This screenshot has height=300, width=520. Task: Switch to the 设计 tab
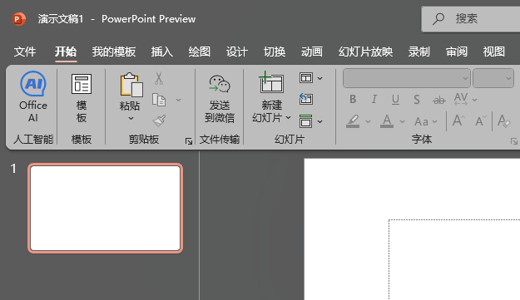[x=237, y=52]
